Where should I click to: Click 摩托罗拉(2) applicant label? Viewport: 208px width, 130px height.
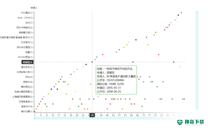(27, 87)
